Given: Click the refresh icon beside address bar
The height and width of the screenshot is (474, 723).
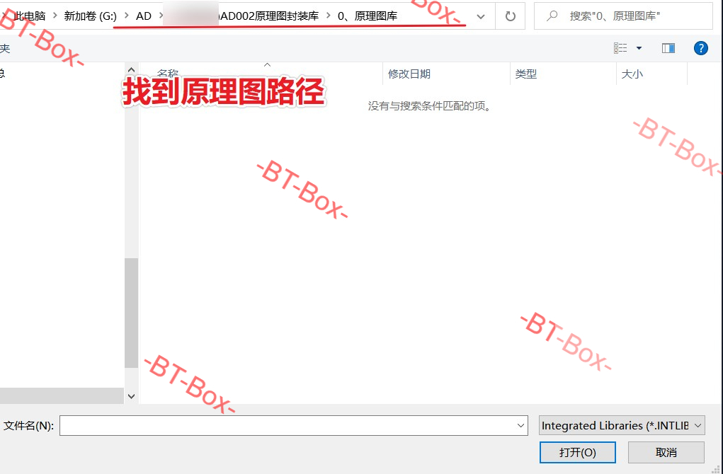Looking at the screenshot, I should [510, 16].
